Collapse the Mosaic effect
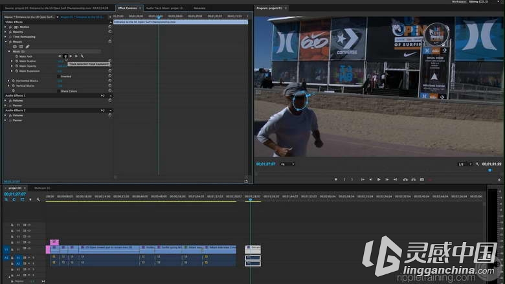 click(5, 42)
